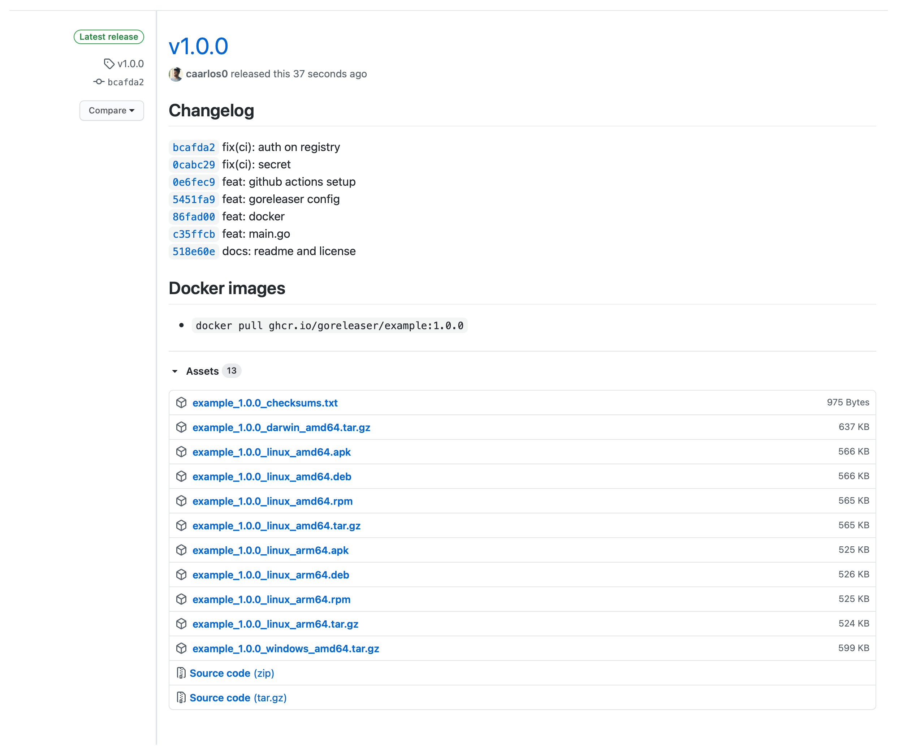Click the commit icon next to bcafda2
The image size is (903, 753).
pyautogui.click(x=99, y=82)
